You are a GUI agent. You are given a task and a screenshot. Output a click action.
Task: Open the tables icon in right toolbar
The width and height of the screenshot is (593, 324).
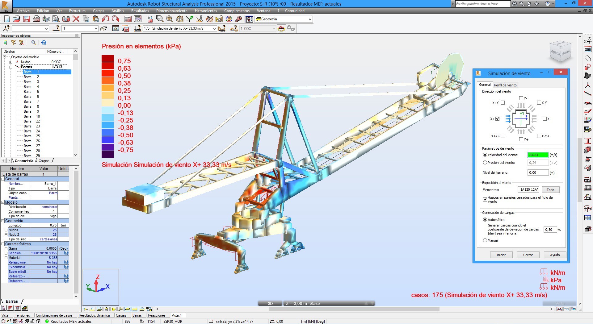(x=588, y=218)
